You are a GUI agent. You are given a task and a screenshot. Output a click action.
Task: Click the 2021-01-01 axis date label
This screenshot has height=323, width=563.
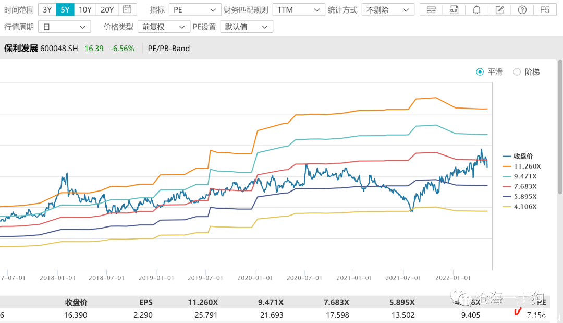(354, 278)
